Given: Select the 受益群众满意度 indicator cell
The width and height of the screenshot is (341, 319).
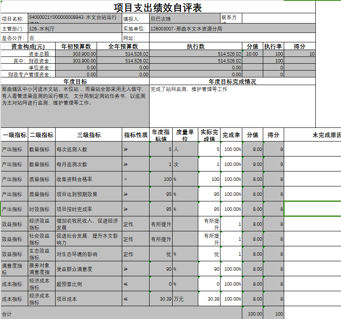Looking at the screenshot, I should pos(88,269).
